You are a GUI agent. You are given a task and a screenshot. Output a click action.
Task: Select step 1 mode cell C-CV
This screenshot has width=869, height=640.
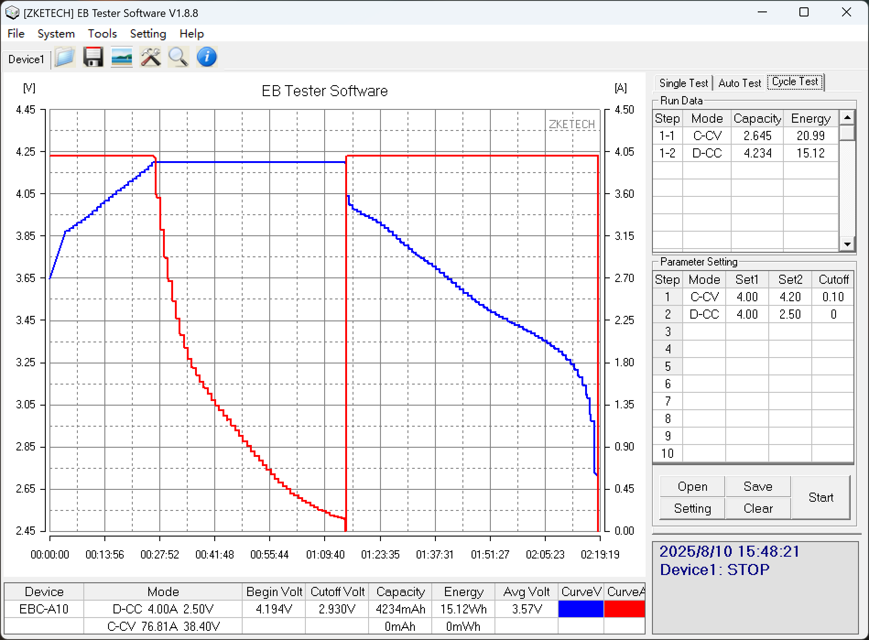704,297
